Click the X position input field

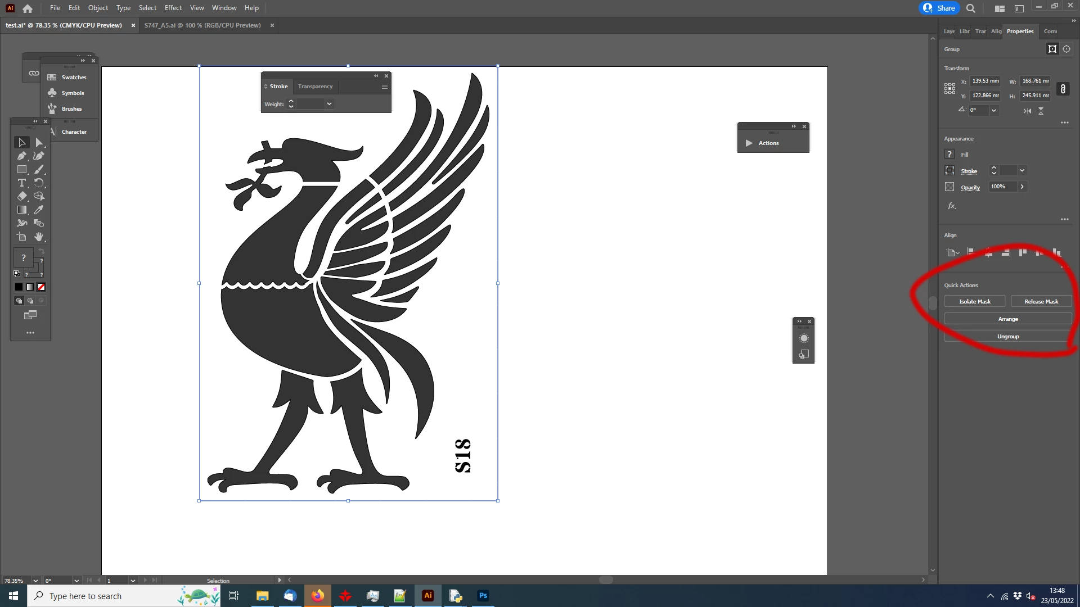(x=985, y=81)
